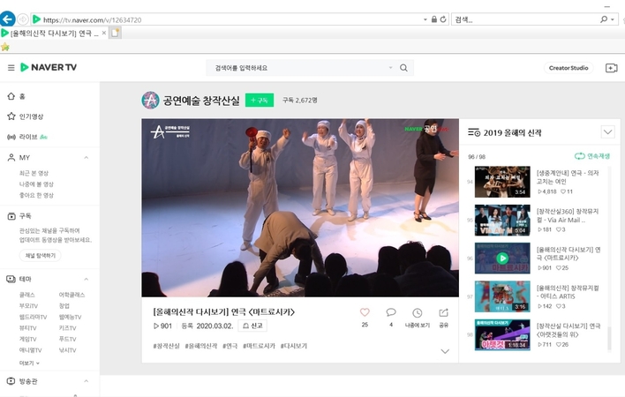Like the video with heart icon
Screen dimensions: 625x397
(365, 312)
